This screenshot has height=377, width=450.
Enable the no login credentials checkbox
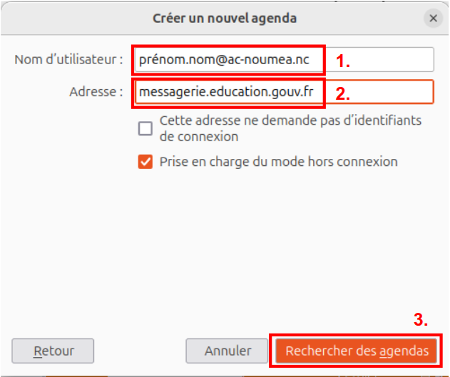pyautogui.click(x=145, y=128)
